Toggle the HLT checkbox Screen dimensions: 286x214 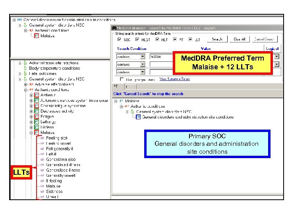click(x=157, y=40)
